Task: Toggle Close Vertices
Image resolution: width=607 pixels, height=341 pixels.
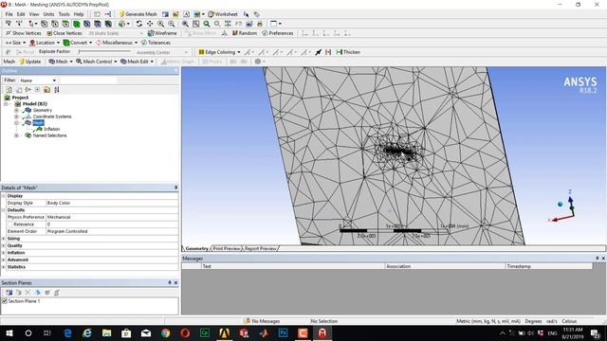Action: pos(64,33)
